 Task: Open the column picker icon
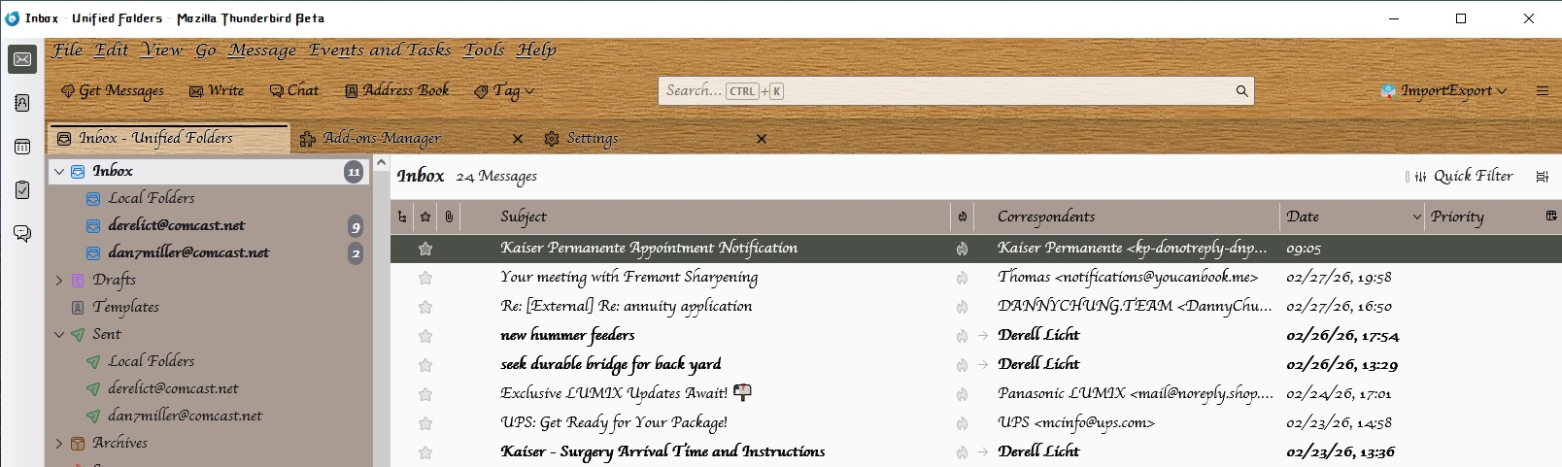click(1551, 216)
